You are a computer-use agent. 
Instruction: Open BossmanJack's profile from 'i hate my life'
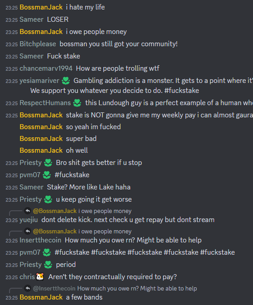click(x=41, y=7)
